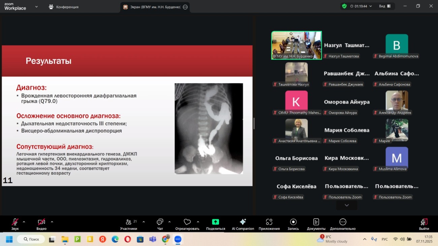Leave the meeting with Выйти button

[424, 224]
